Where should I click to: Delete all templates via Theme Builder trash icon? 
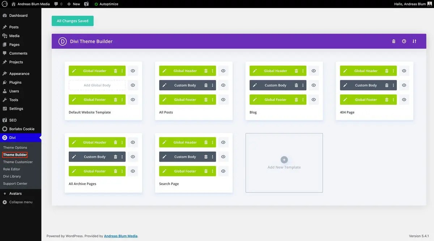pos(394,41)
